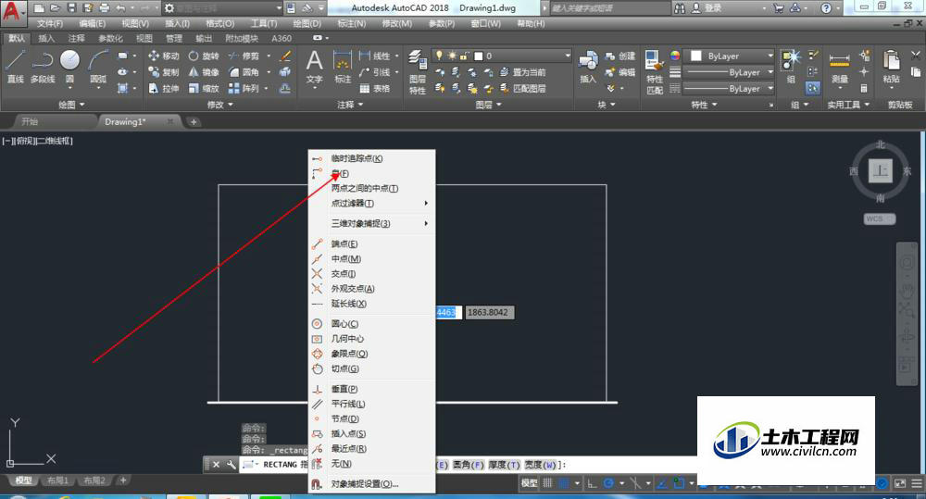Click the search keyword input field

click(608, 7)
